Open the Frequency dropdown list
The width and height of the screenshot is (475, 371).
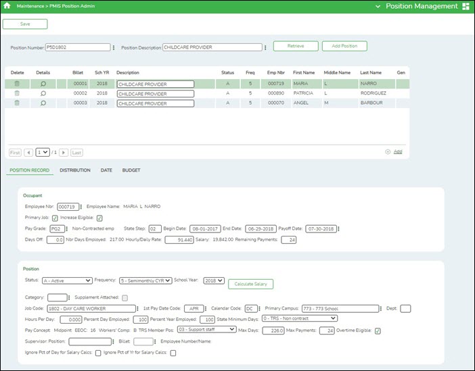click(x=143, y=280)
